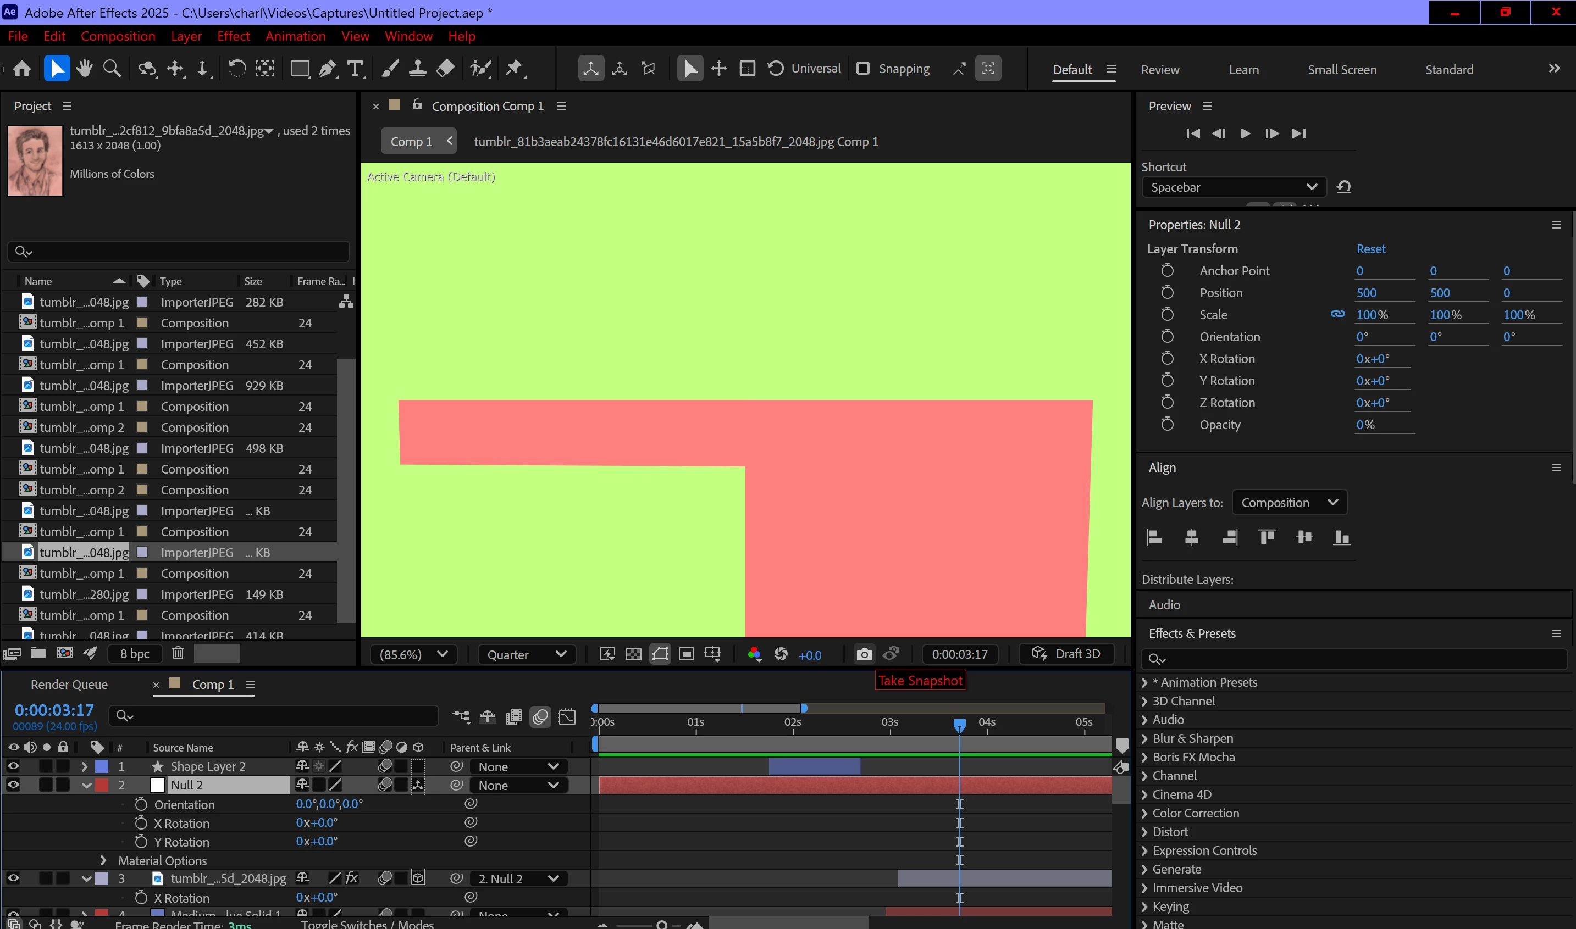
Task: Toggle visibility of Null 2 layer
Action: [13, 785]
